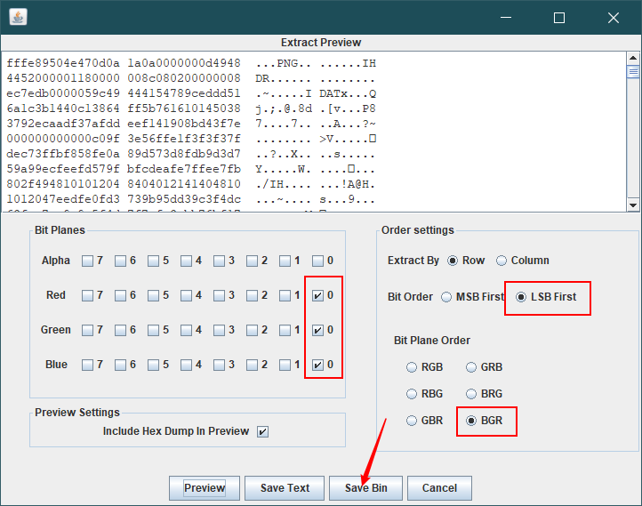Click hex line starting 000000000000c09f
The image size is (642, 506).
coord(191,140)
